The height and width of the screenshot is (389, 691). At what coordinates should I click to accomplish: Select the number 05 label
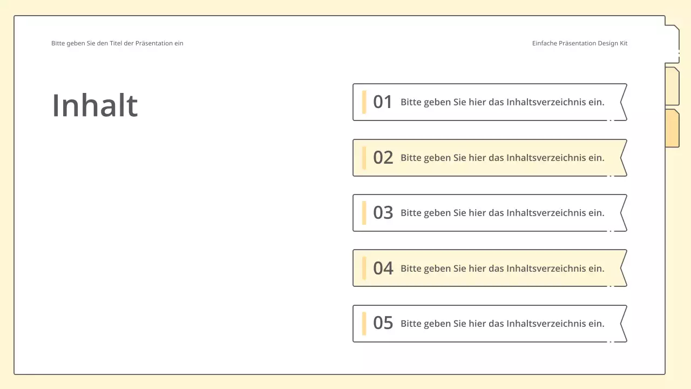[x=383, y=324]
